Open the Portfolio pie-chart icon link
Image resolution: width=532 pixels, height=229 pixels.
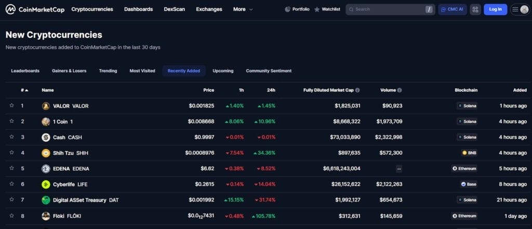coord(288,9)
